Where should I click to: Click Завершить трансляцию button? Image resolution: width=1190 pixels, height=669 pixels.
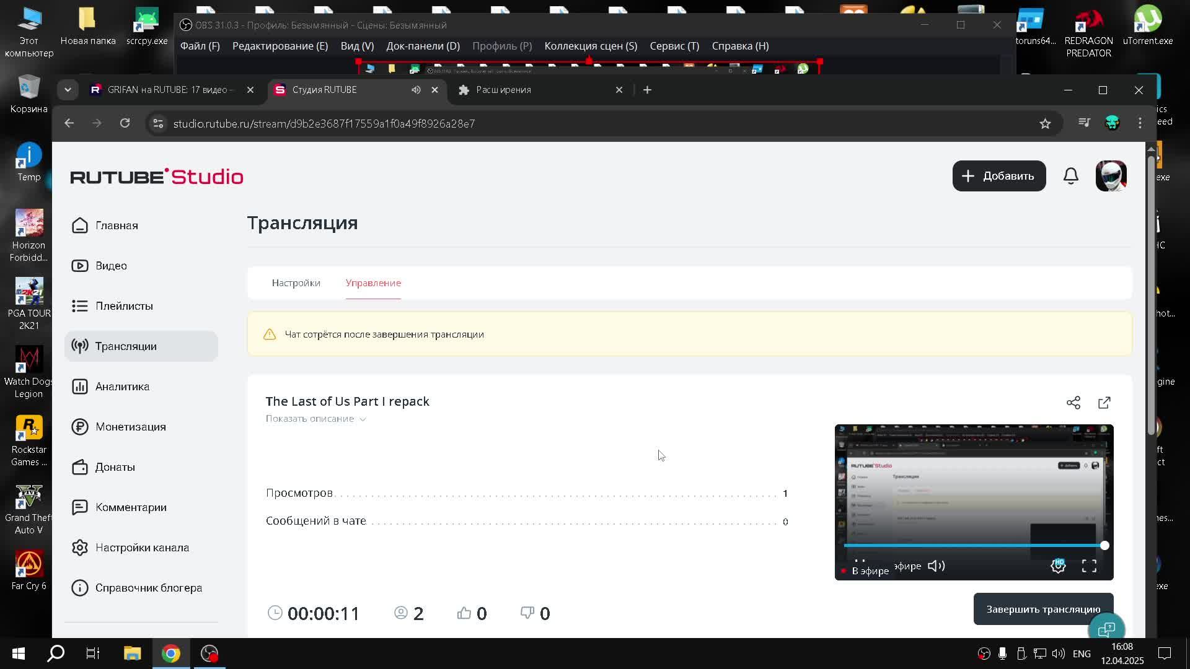coord(1043,609)
